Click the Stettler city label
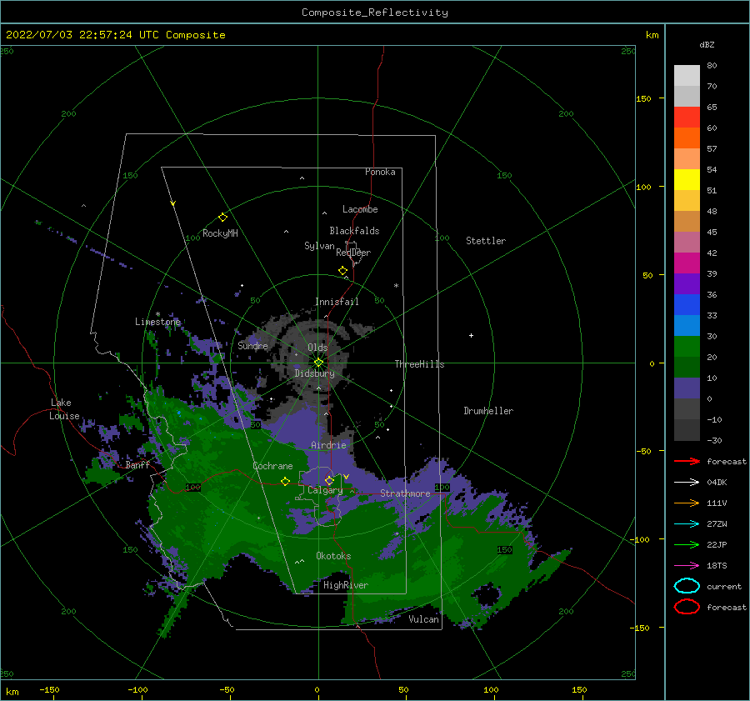This screenshot has height=701, width=750. [486, 241]
